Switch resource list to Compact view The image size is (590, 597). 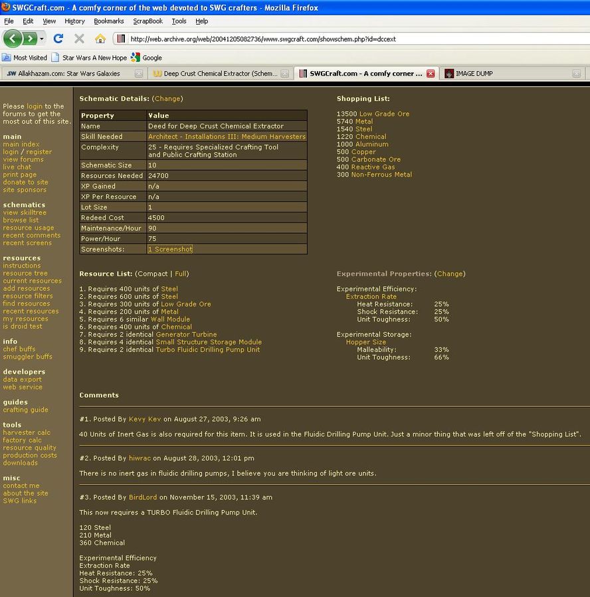(151, 274)
